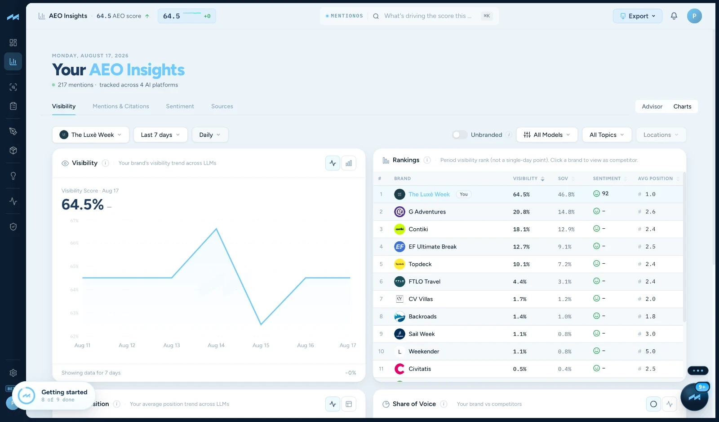Screen dimensions: 719x422
Task: Open EF Ultimate Break as competitor
Action: 433,247
